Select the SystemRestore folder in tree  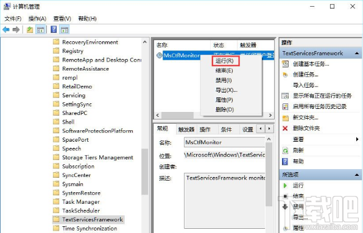82,193
